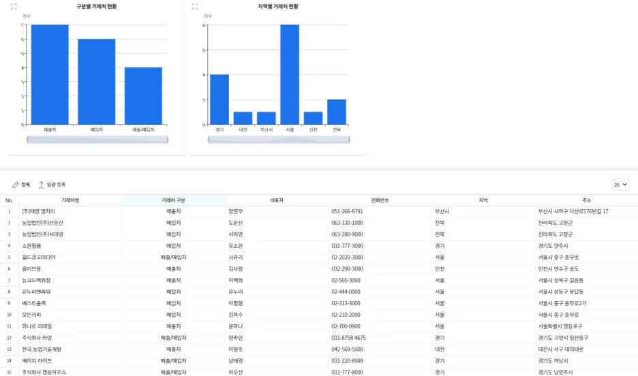The image size is (638, 376).
Task: Sort by the 거래처명 column header
Action: pos(70,200)
